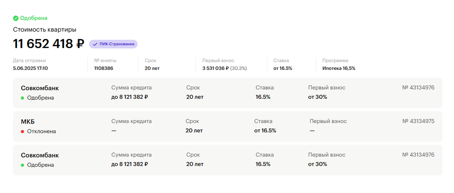Click the green dot on the bottom Совкомбанк card
This screenshot has width=454, height=193.
click(22, 164)
